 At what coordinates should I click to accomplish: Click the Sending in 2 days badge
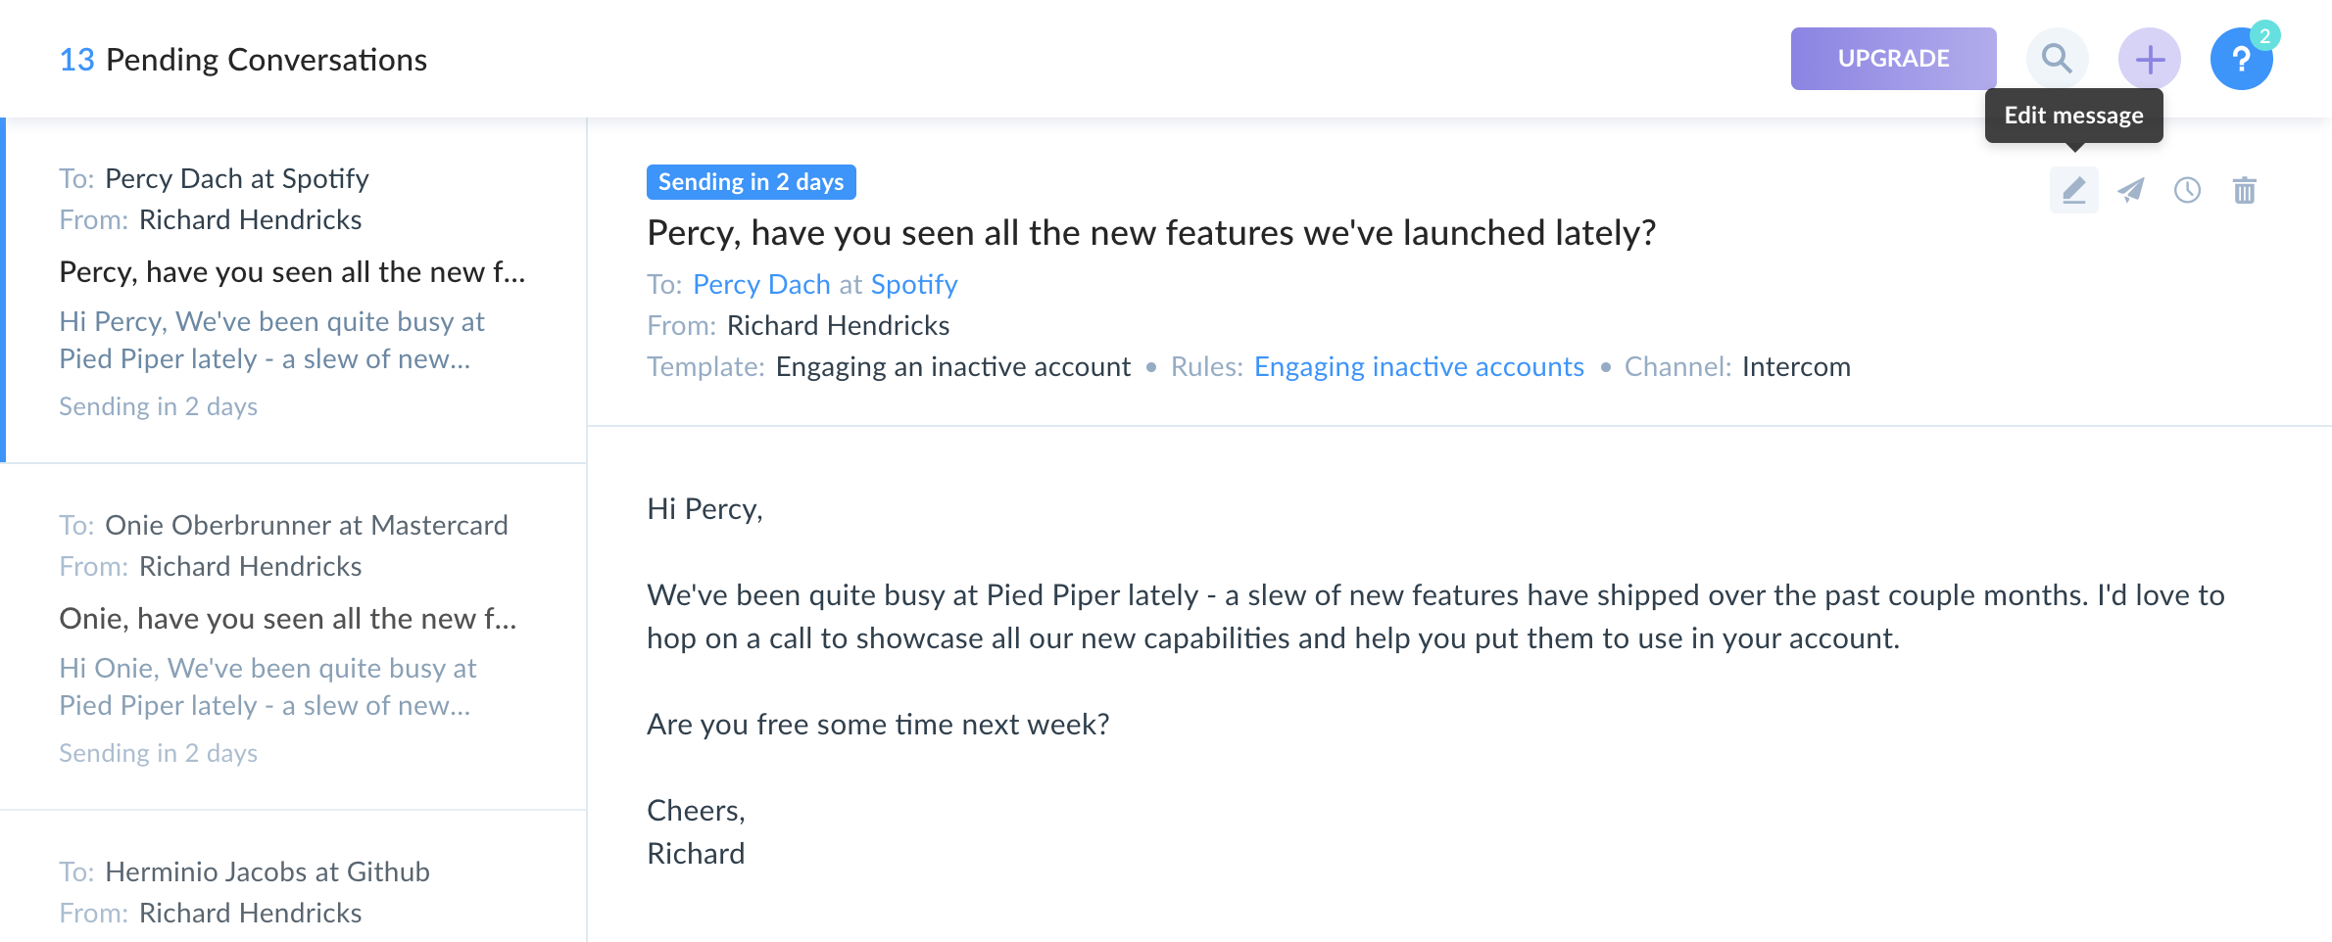click(751, 182)
